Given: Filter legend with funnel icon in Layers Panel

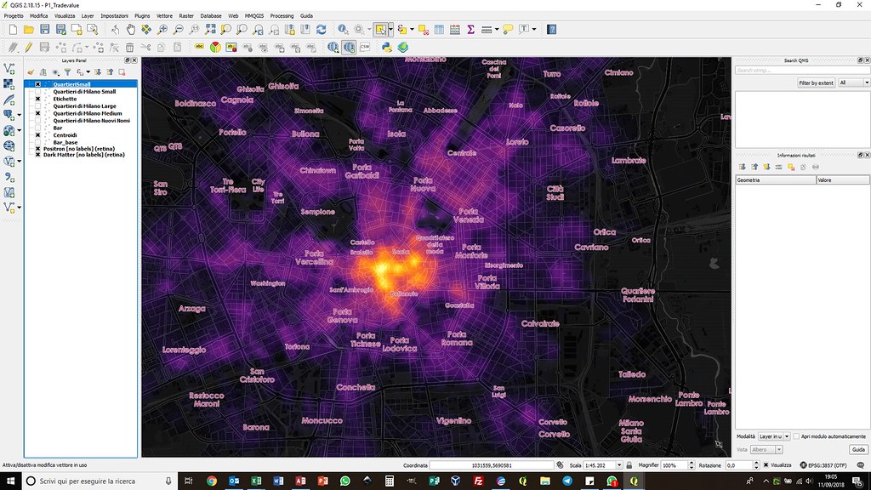Looking at the screenshot, I should click(x=67, y=72).
